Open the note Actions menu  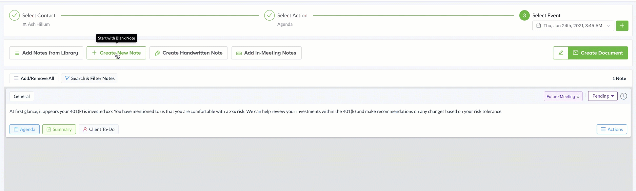pos(611,129)
